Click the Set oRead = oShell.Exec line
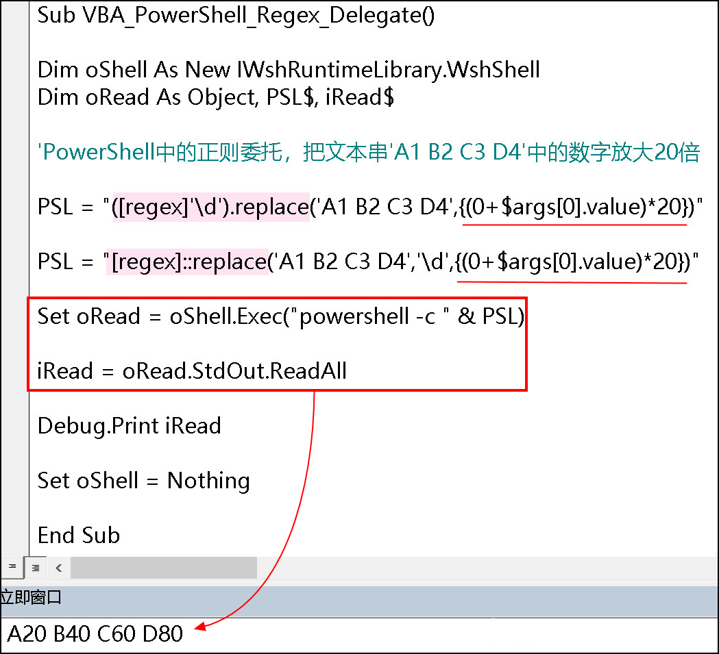Screen dimensions: 719x654 (280, 316)
